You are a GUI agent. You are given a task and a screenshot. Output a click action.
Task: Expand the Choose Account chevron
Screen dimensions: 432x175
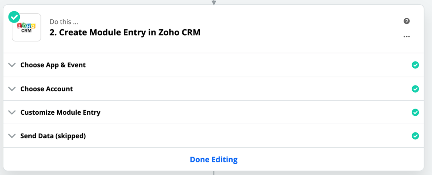click(12, 89)
